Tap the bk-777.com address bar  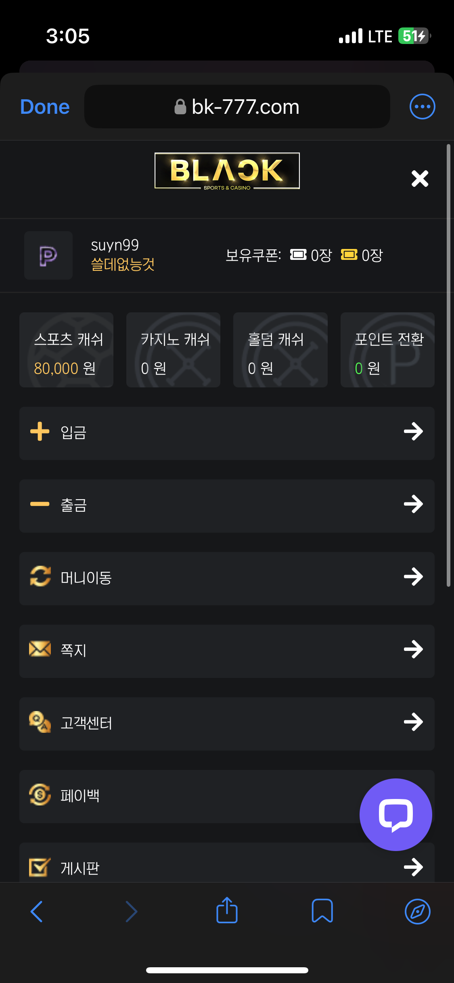(x=237, y=107)
